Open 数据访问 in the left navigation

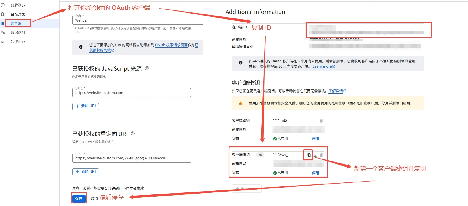(x=18, y=33)
